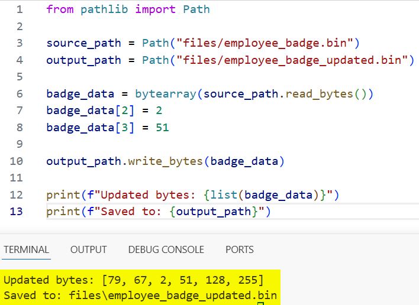
Task: Click the 'import' keyword on line 1
Action: (x=156, y=9)
